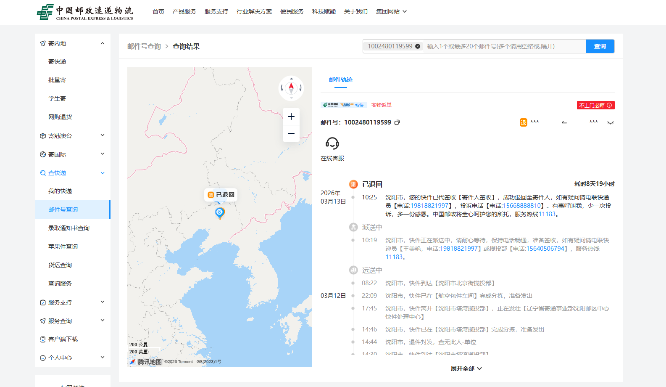This screenshot has height=387, width=666.
Task: Select the 邮件轨迹 tab
Action: coord(341,80)
